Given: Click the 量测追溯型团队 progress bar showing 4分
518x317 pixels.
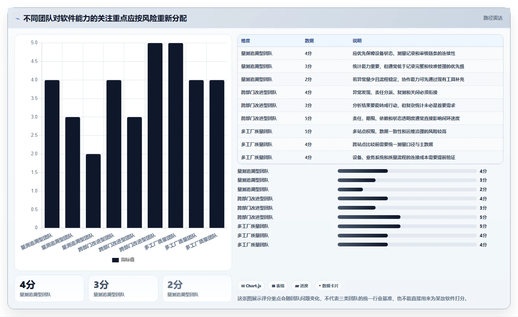Looking at the screenshot, I should pyautogui.click(x=407, y=171).
